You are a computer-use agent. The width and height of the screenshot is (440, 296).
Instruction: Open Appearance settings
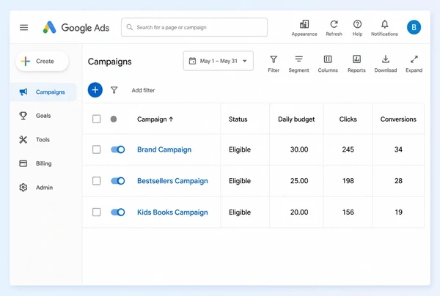(x=304, y=28)
